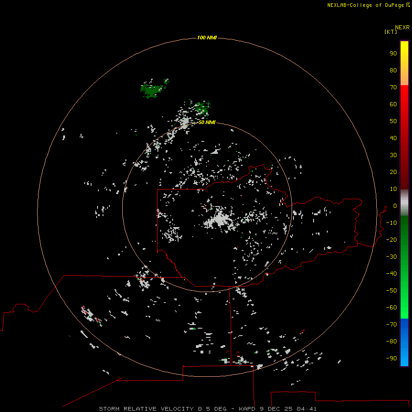Select the -30 value on the velocity scale

tap(391, 257)
